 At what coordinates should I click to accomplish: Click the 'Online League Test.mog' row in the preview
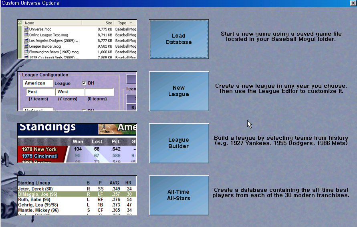tap(80, 35)
